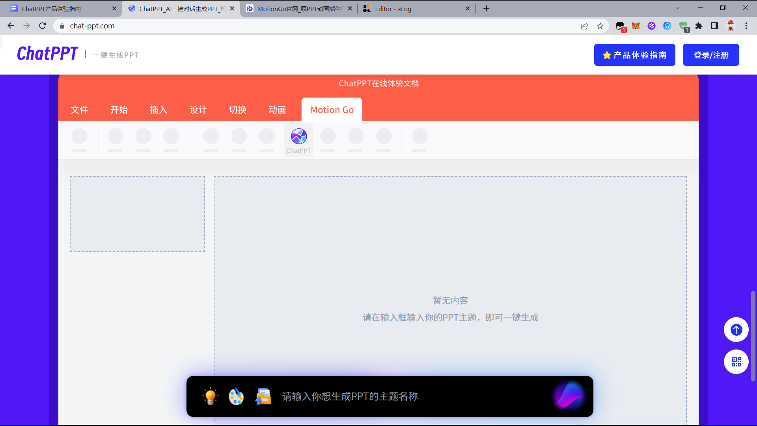
Task: Bookmark this page with star icon
Action: 600,26
